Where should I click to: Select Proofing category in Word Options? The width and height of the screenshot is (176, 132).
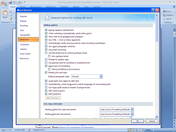(28, 26)
